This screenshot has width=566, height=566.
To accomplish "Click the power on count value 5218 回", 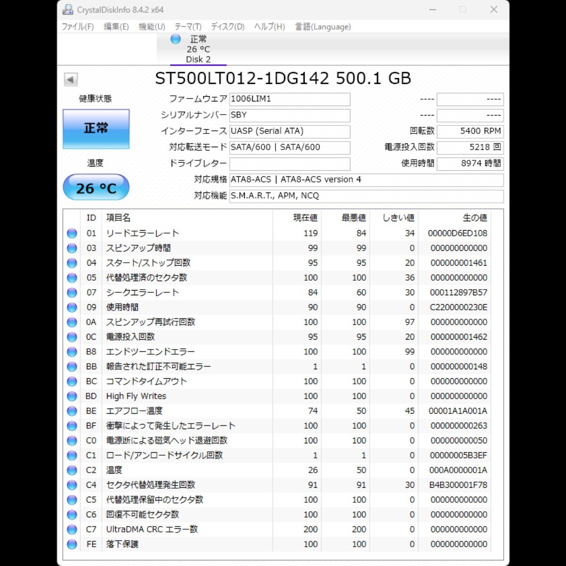I will [470, 147].
